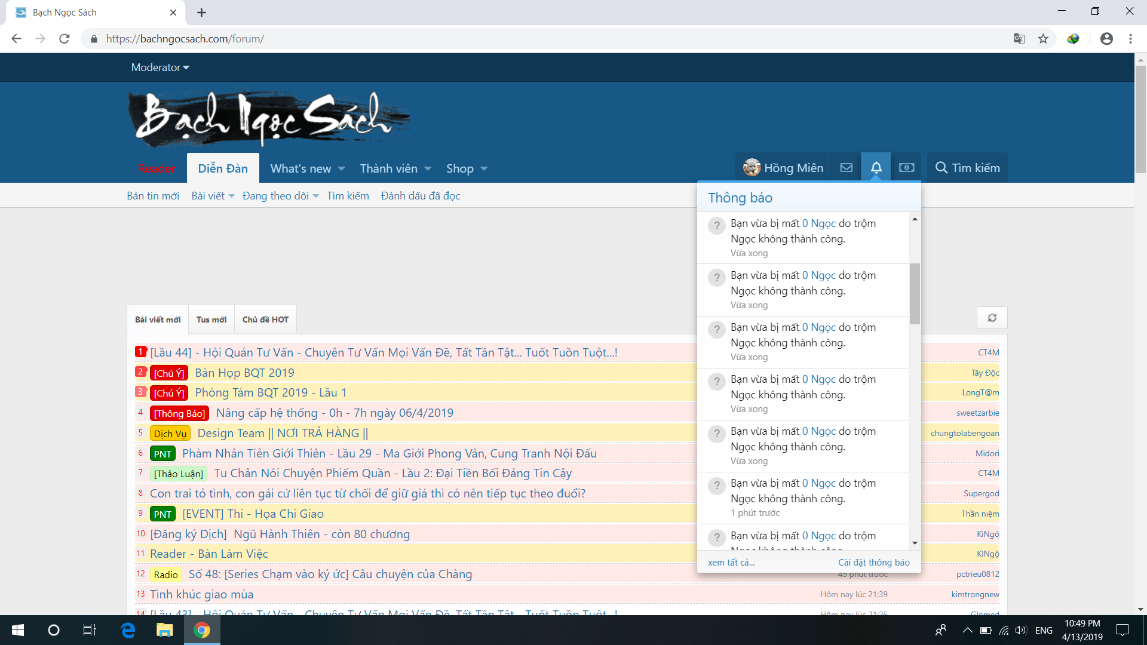Viewport: 1147px width, 645px height.
Task: Click the Tìm kiếm search icon
Action: point(941,168)
